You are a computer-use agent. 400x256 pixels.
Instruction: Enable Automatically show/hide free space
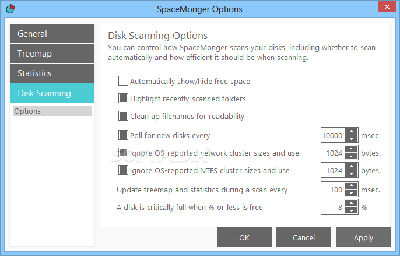click(123, 81)
